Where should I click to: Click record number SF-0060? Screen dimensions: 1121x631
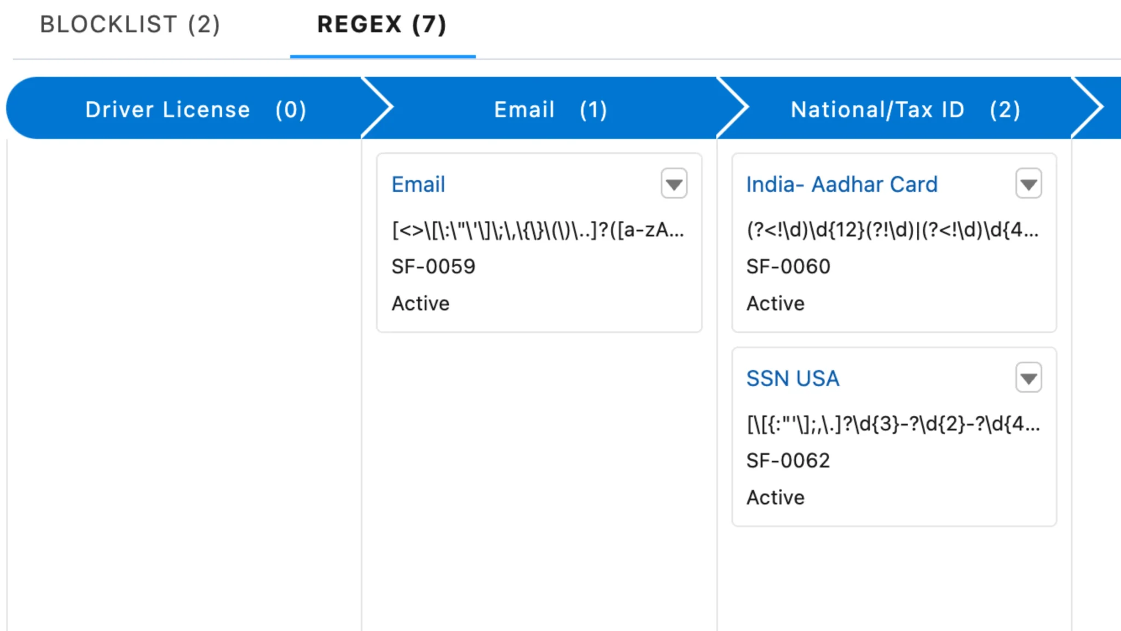pyautogui.click(x=788, y=267)
